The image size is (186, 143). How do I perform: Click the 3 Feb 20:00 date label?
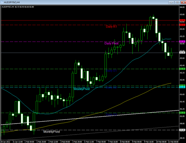point(77,142)
